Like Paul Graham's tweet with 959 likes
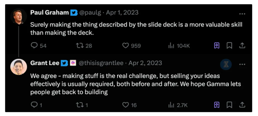This screenshot has width=258, height=116. point(131,46)
